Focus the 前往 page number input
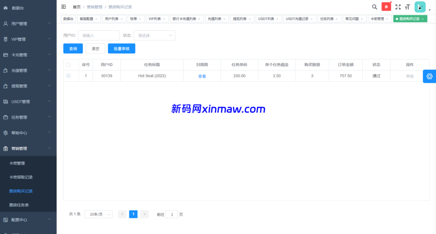436x234 pixels. pos(172,214)
